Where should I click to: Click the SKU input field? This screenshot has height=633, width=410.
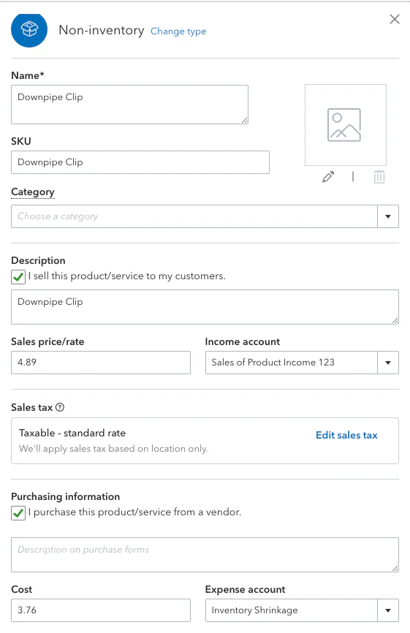(140, 162)
